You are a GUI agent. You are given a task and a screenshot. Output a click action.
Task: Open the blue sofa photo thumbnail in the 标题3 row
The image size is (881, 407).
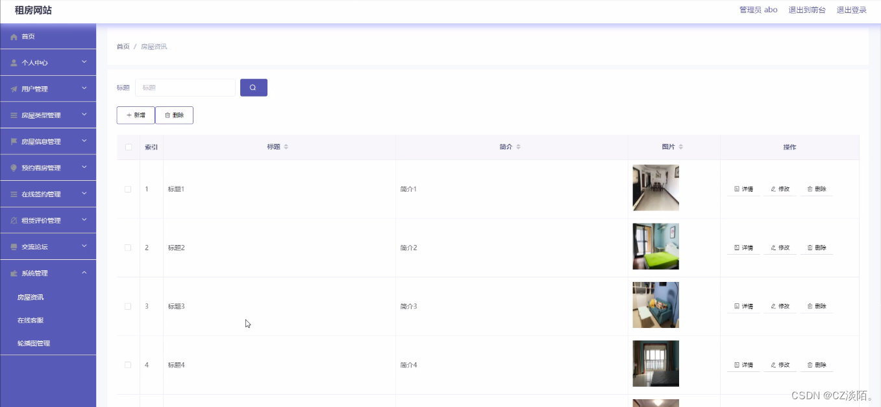[x=656, y=305]
